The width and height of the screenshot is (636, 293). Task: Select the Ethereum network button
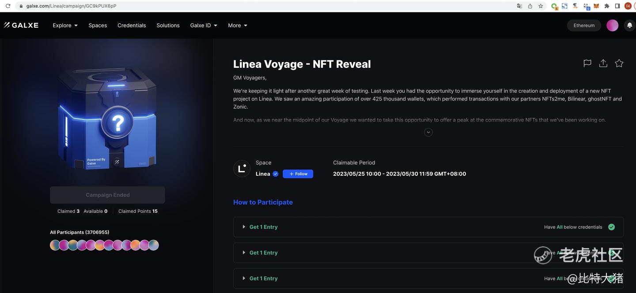(x=584, y=26)
